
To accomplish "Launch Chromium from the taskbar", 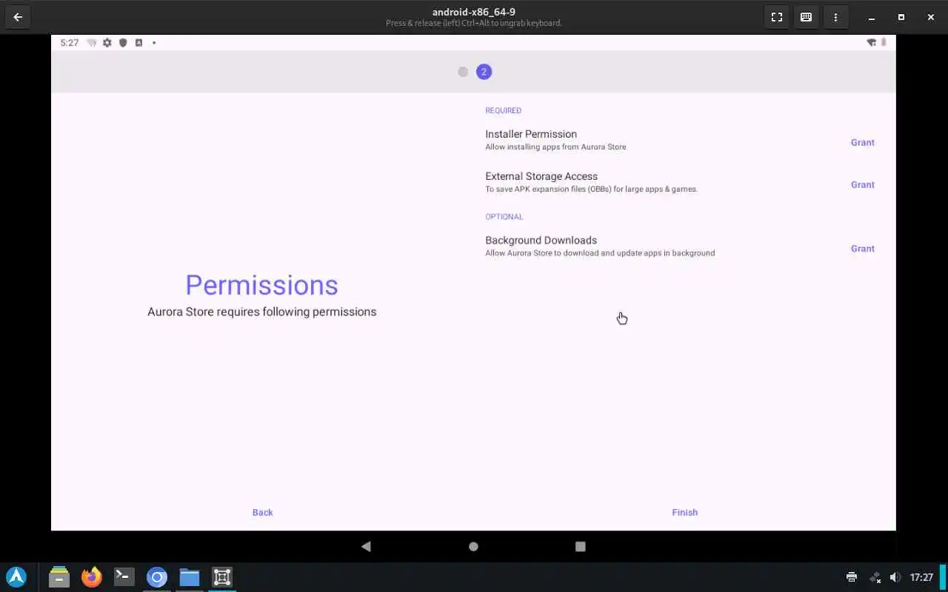I will (157, 577).
